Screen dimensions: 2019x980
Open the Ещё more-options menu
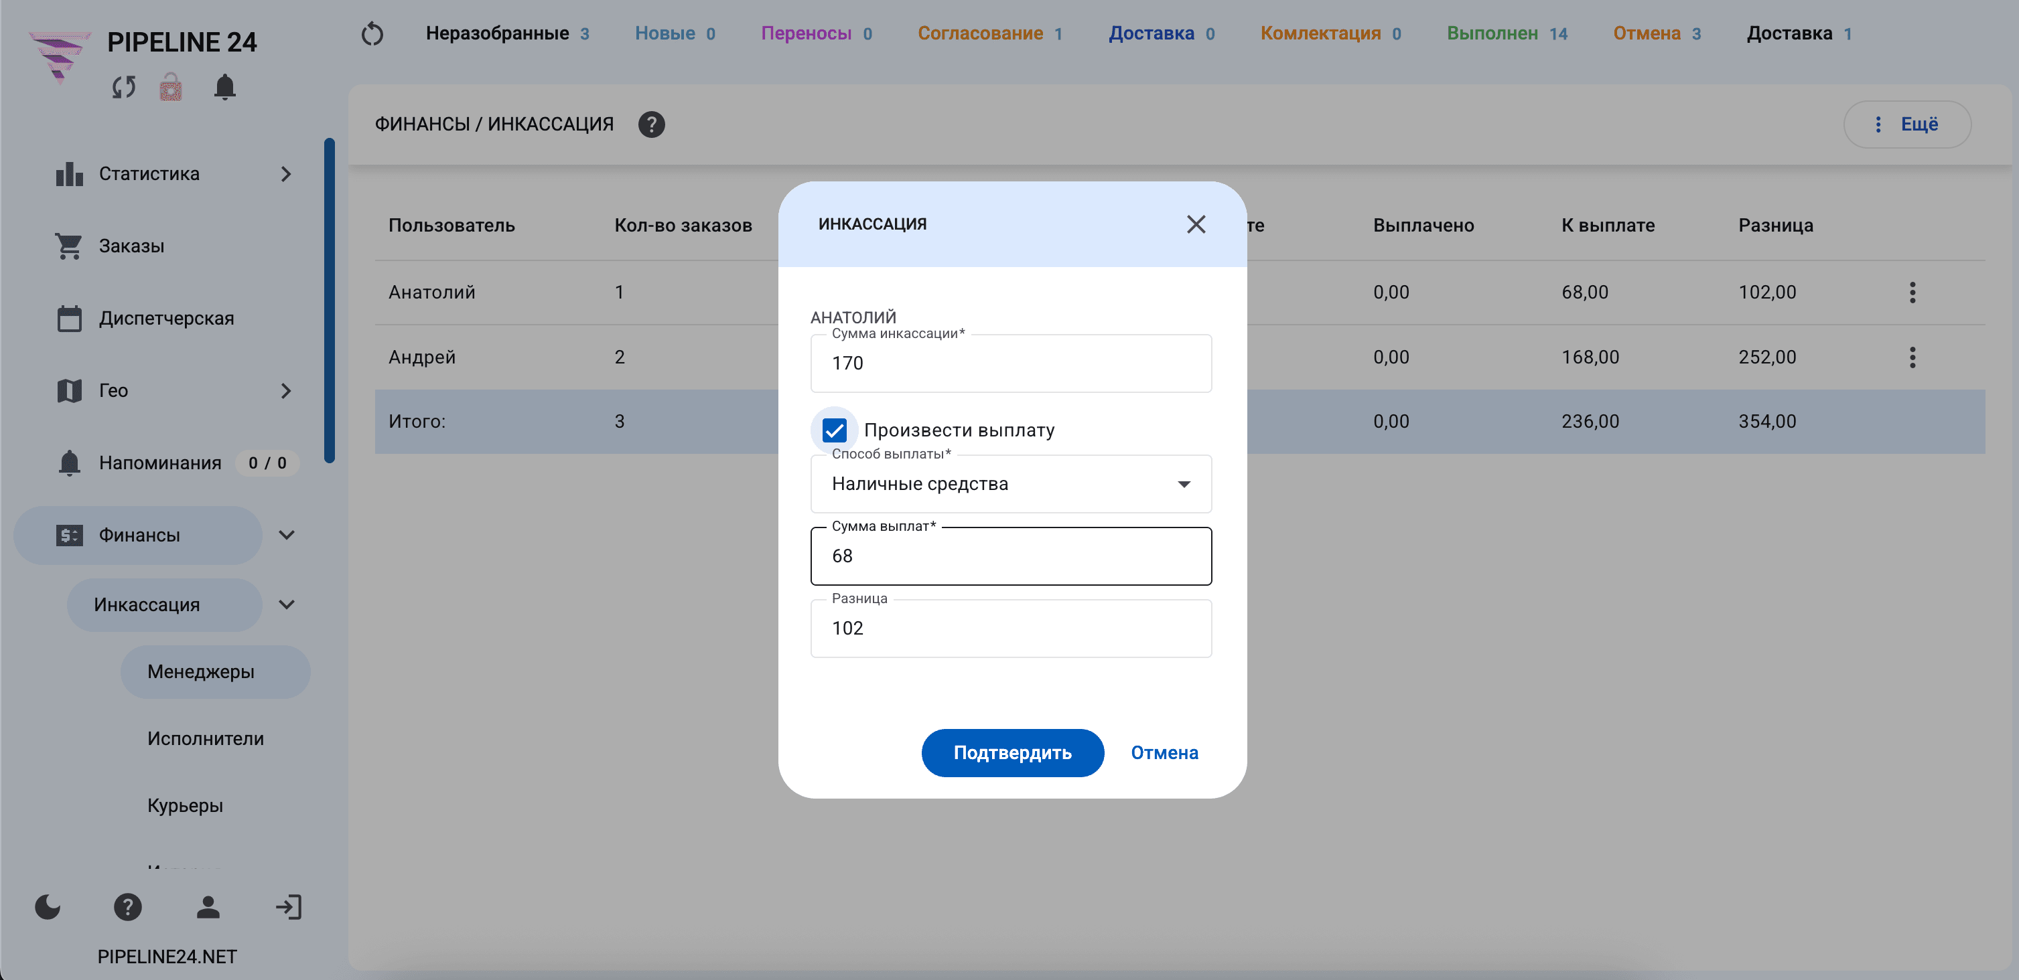point(1907,125)
